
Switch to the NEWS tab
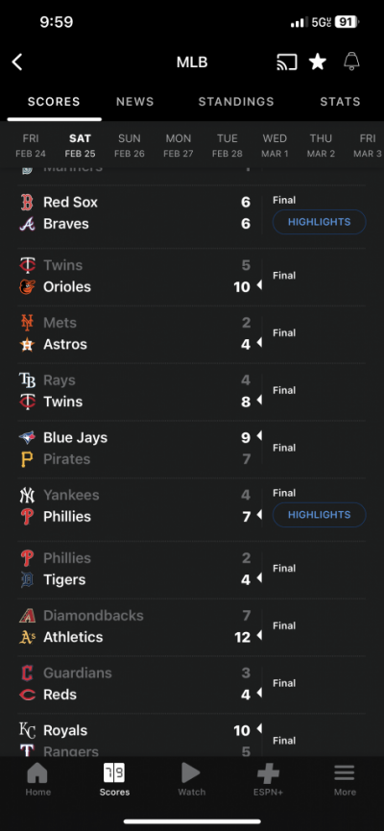coord(135,102)
